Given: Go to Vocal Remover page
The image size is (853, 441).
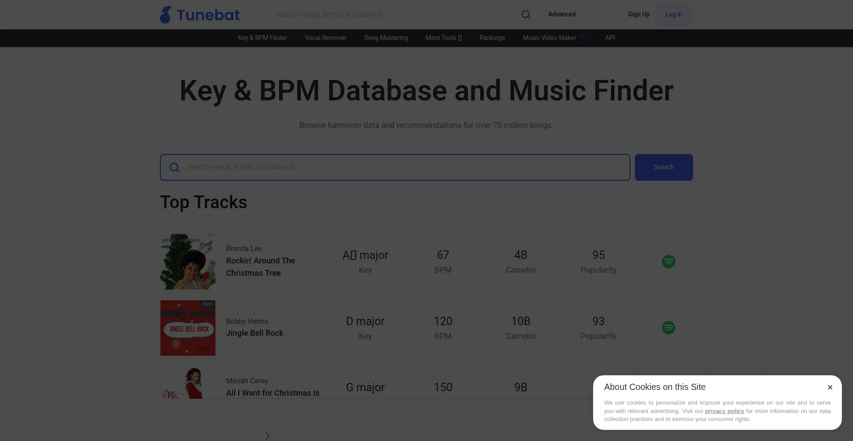Looking at the screenshot, I should pyautogui.click(x=325, y=38).
